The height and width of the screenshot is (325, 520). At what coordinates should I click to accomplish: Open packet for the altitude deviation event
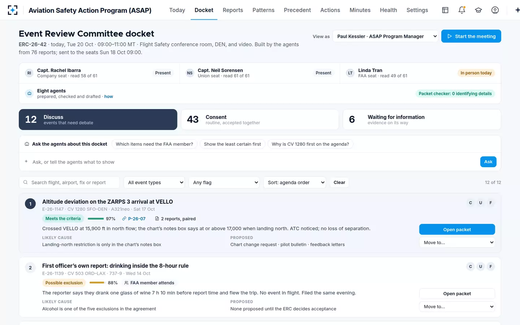457,229
